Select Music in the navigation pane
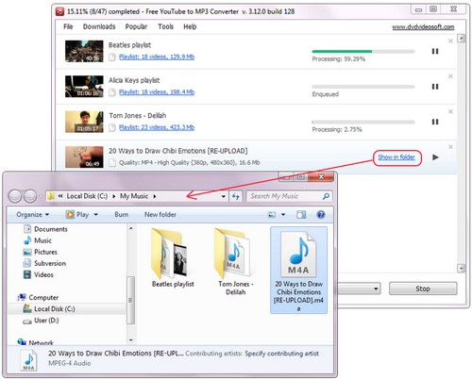Screen dimensions: 472x379 pyautogui.click(x=38, y=240)
